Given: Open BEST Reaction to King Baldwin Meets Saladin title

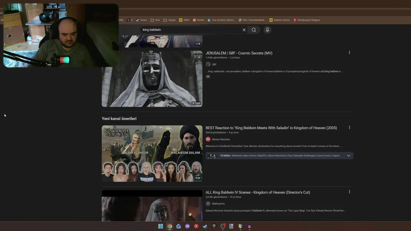Looking at the screenshot, I should tap(271, 128).
